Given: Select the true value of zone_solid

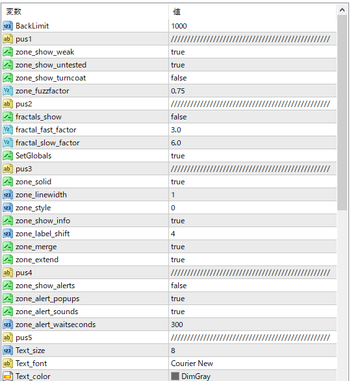Looking at the screenshot, I should [x=177, y=182].
